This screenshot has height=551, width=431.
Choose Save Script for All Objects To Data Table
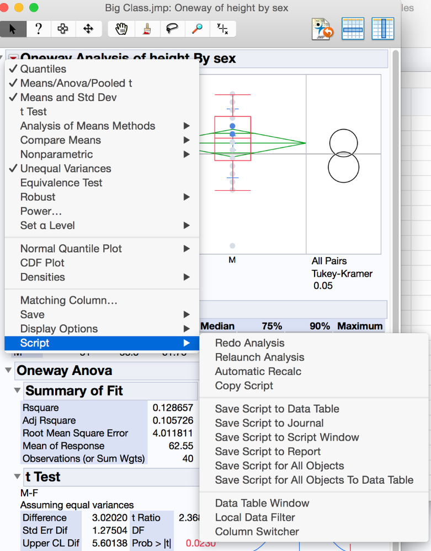tap(314, 480)
